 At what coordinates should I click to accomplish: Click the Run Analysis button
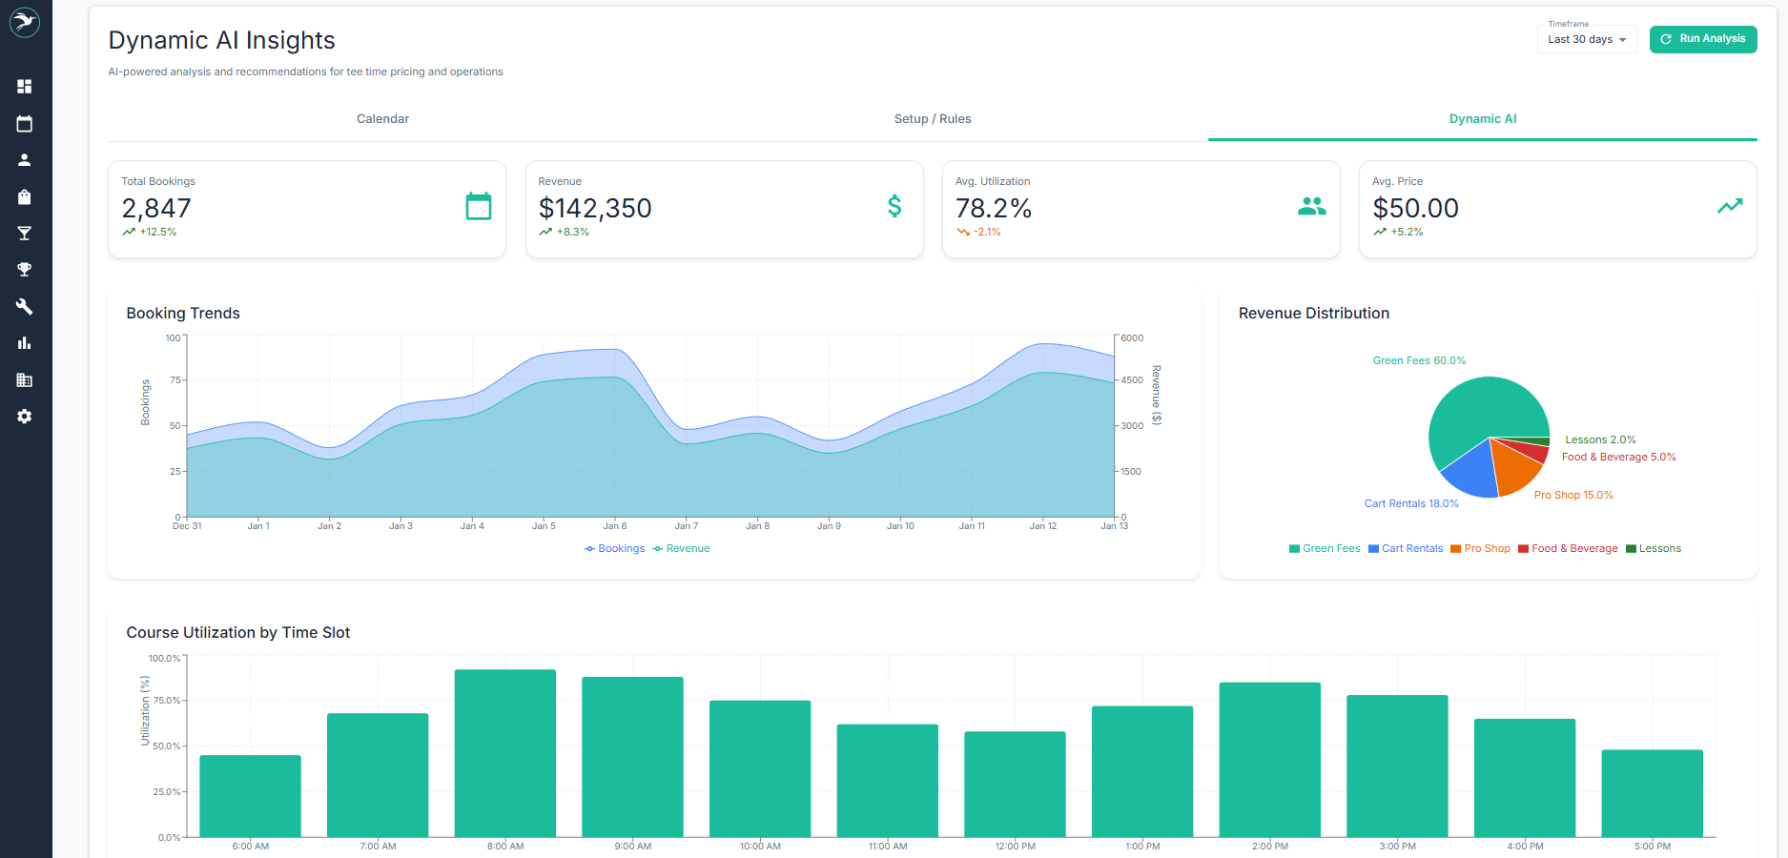pos(1703,39)
